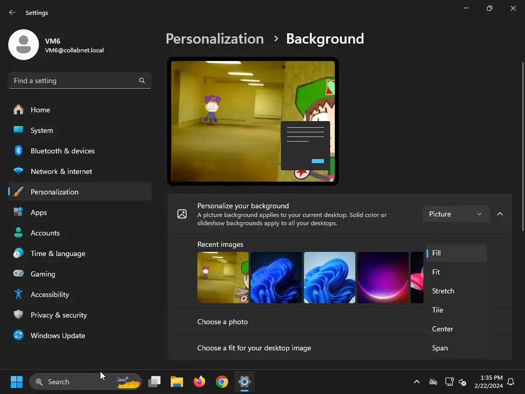Viewport: 525px width, 394px height.
Task: Select the Backrooms cartoon recent image
Action: tap(223, 278)
